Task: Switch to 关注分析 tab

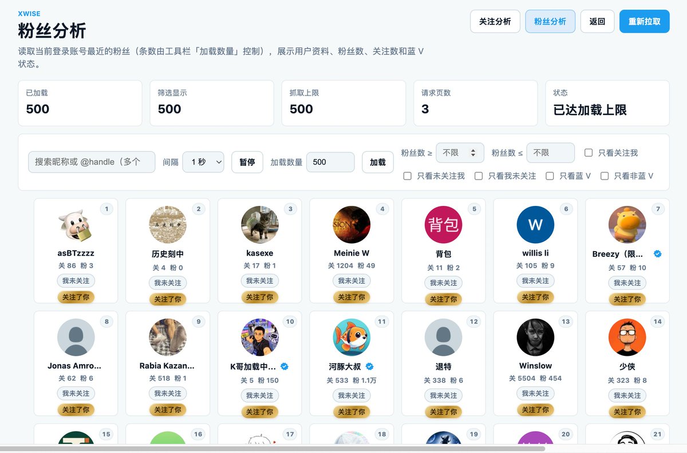Action: [x=495, y=21]
